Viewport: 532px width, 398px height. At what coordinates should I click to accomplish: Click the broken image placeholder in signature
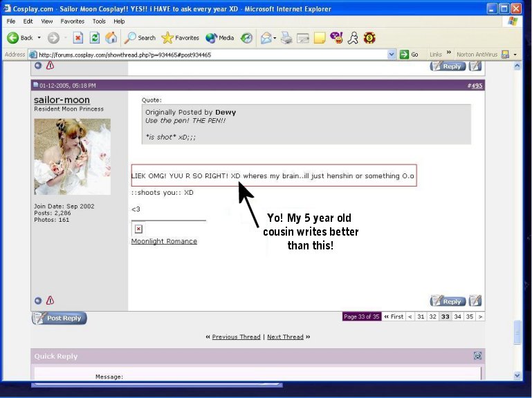[138, 229]
